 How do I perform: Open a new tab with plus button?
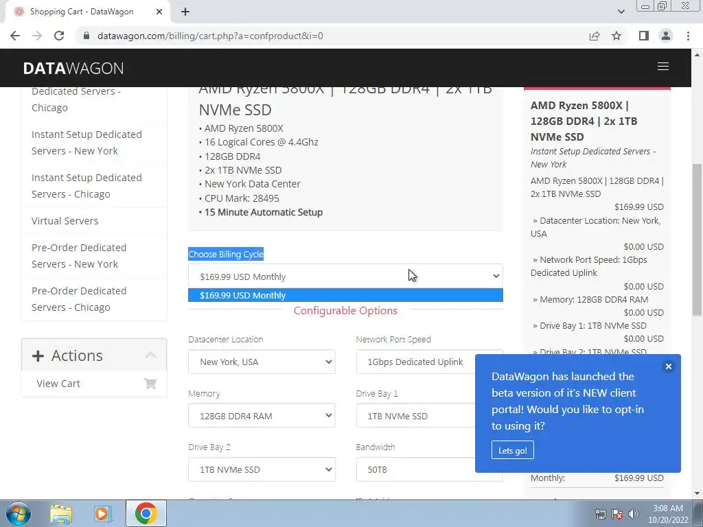(x=185, y=12)
